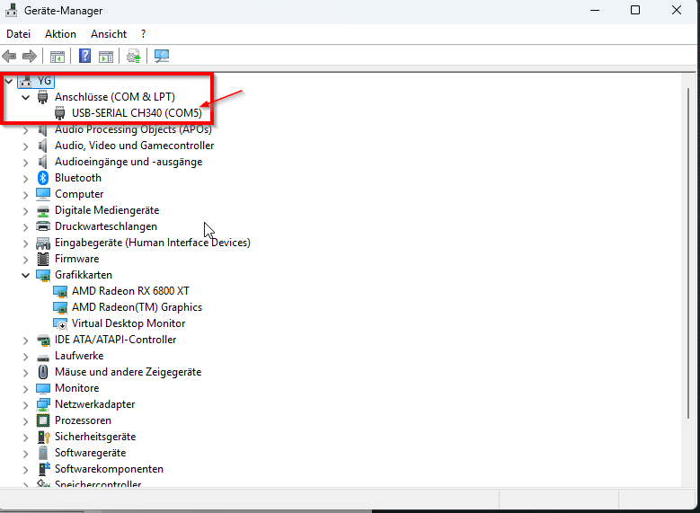This screenshot has width=700, height=513.
Task: Click the USB-SERIAL CH340 port icon
Action: [x=60, y=113]
